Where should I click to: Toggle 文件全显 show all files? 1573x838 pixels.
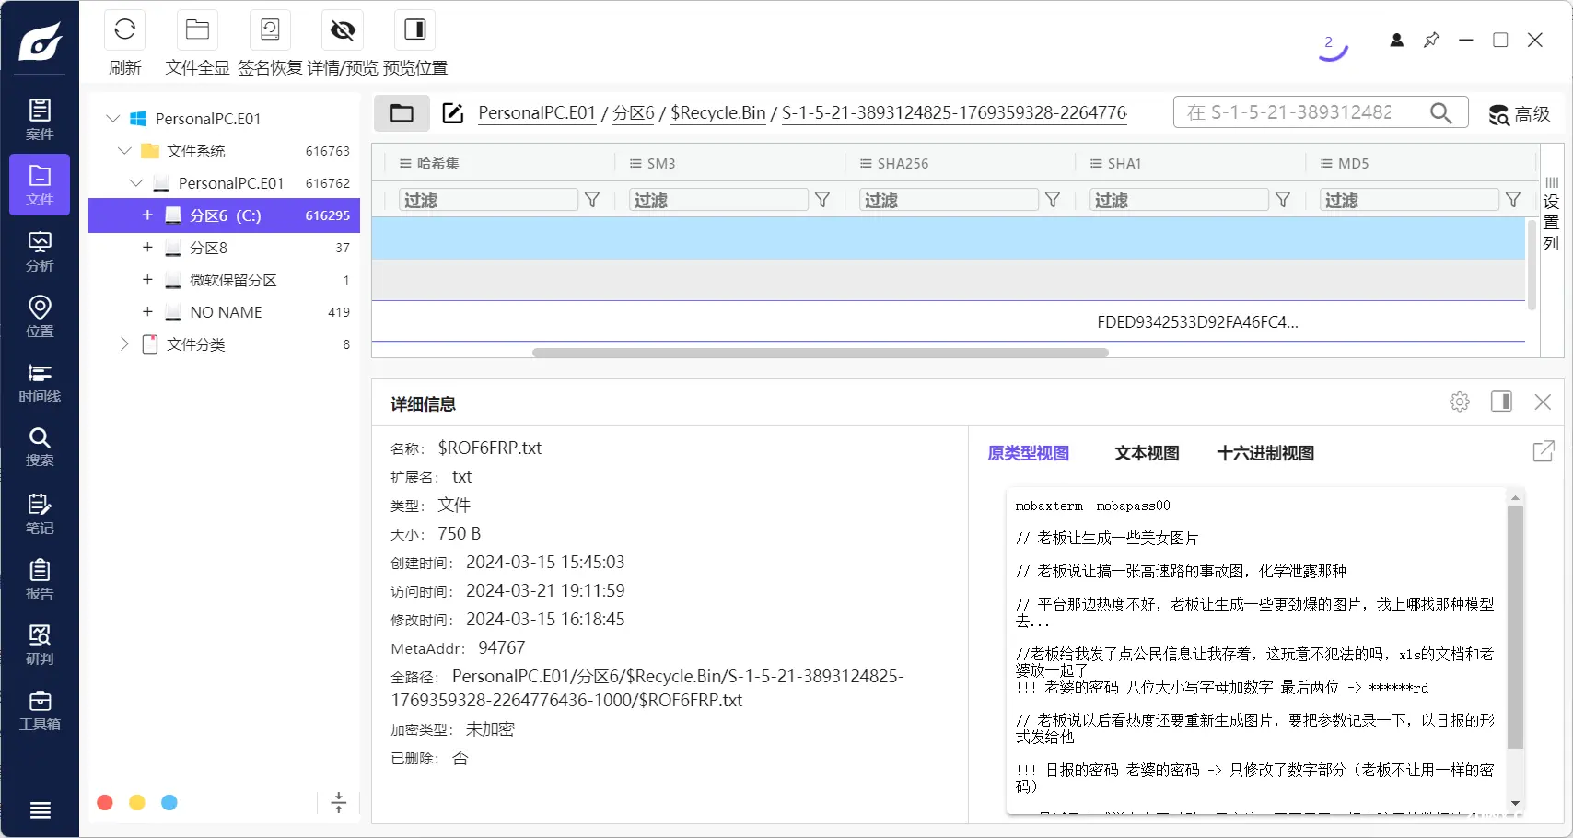pos(197,29)
